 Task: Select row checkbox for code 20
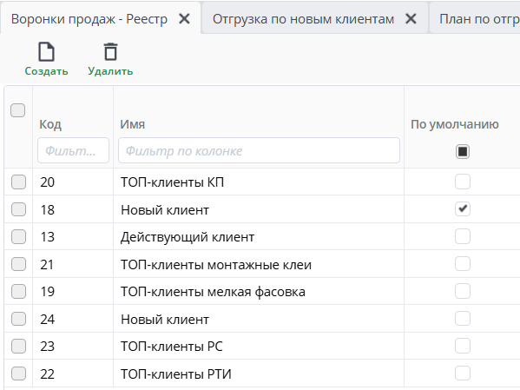click(18, 182)
